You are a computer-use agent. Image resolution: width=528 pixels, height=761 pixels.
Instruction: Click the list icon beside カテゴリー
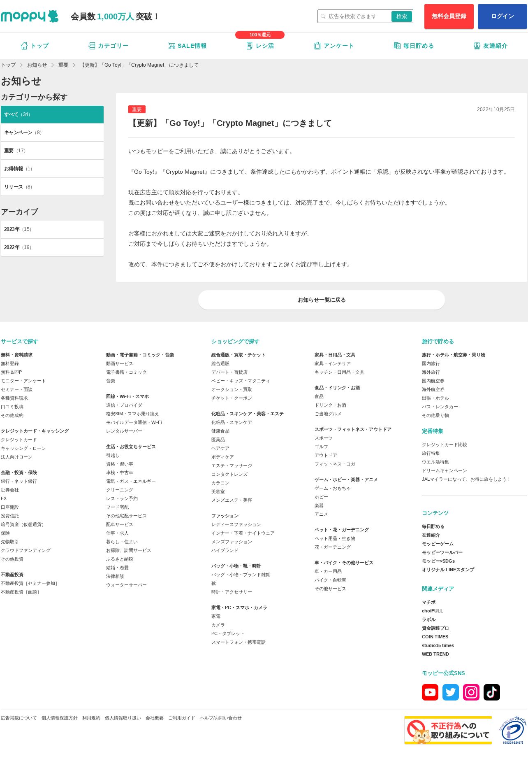(92, 46)
